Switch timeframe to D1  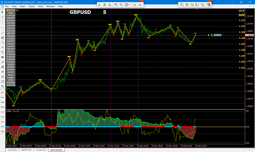point(2,122)
